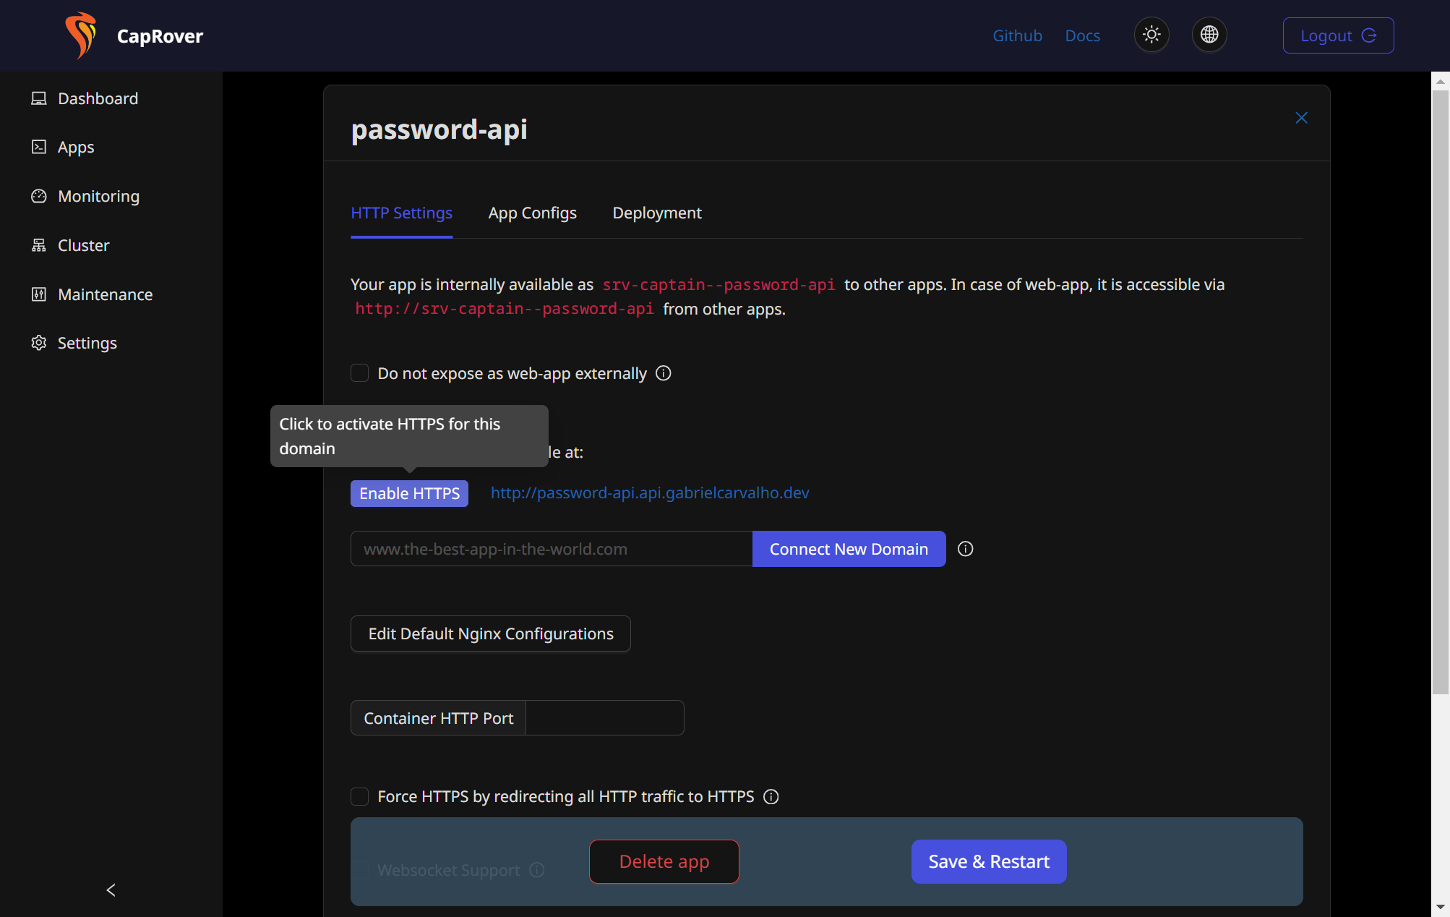Open Github link in header
This screenshot has width=1450, height=917.
pyautogui.click(x=1017, y=35)
